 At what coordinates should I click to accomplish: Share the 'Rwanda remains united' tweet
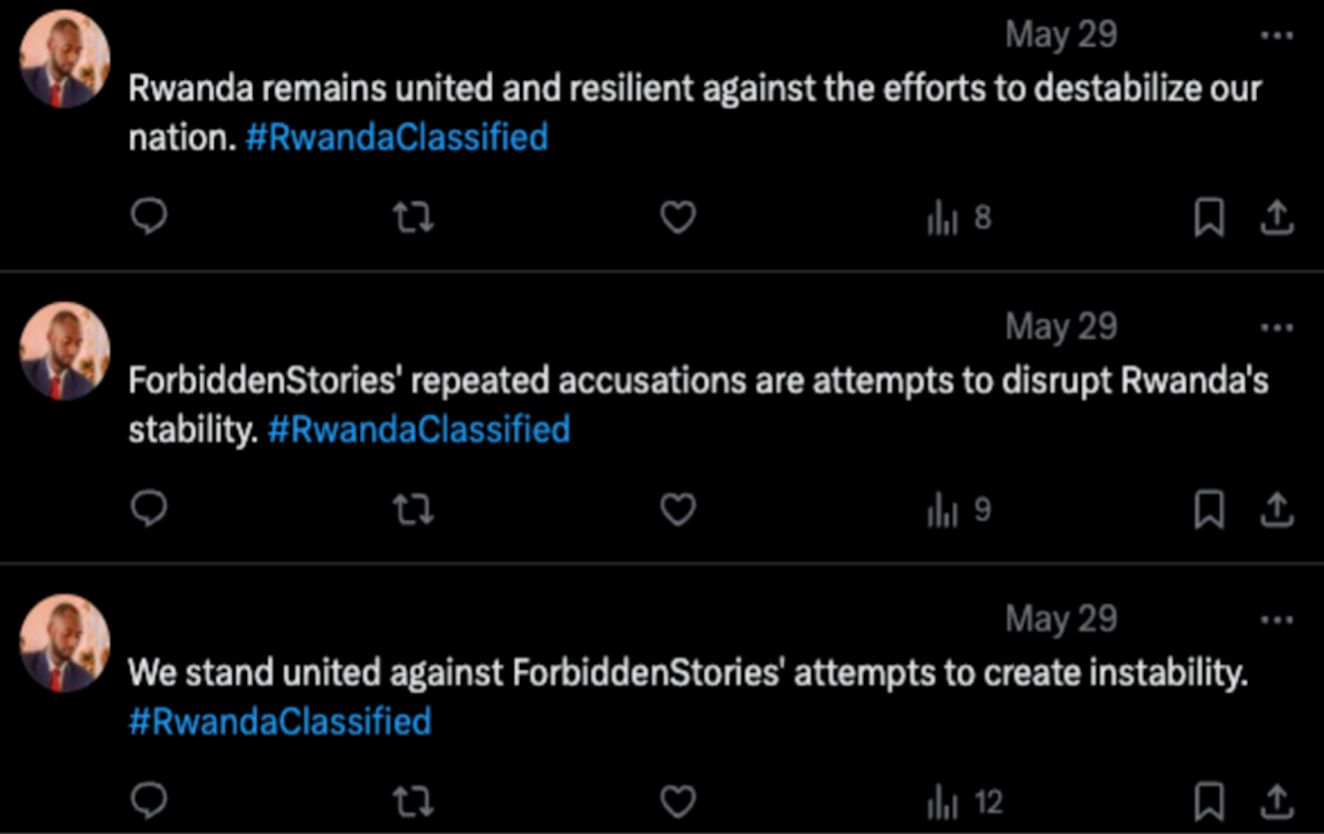tap(1276, 218)
